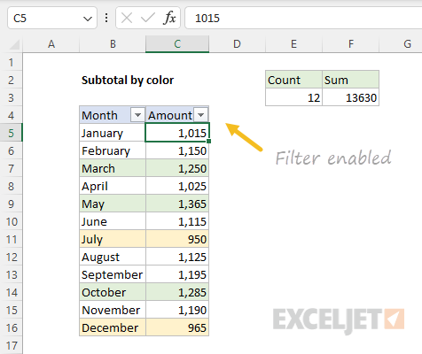The height and width of the screenshot is (354, 422).
Task: Open the Month column filter dropdown
Action: click(x=137, y=115)
